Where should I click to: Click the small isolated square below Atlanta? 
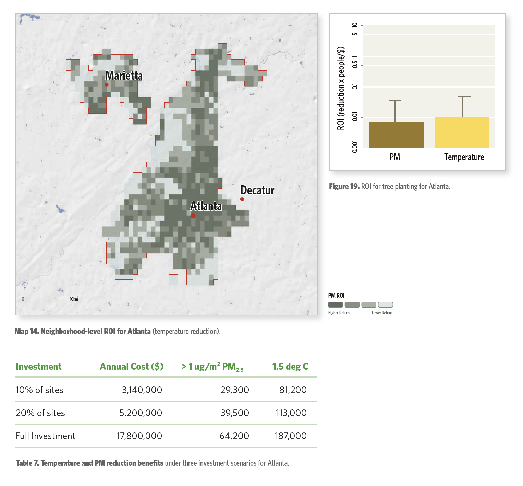173,280
